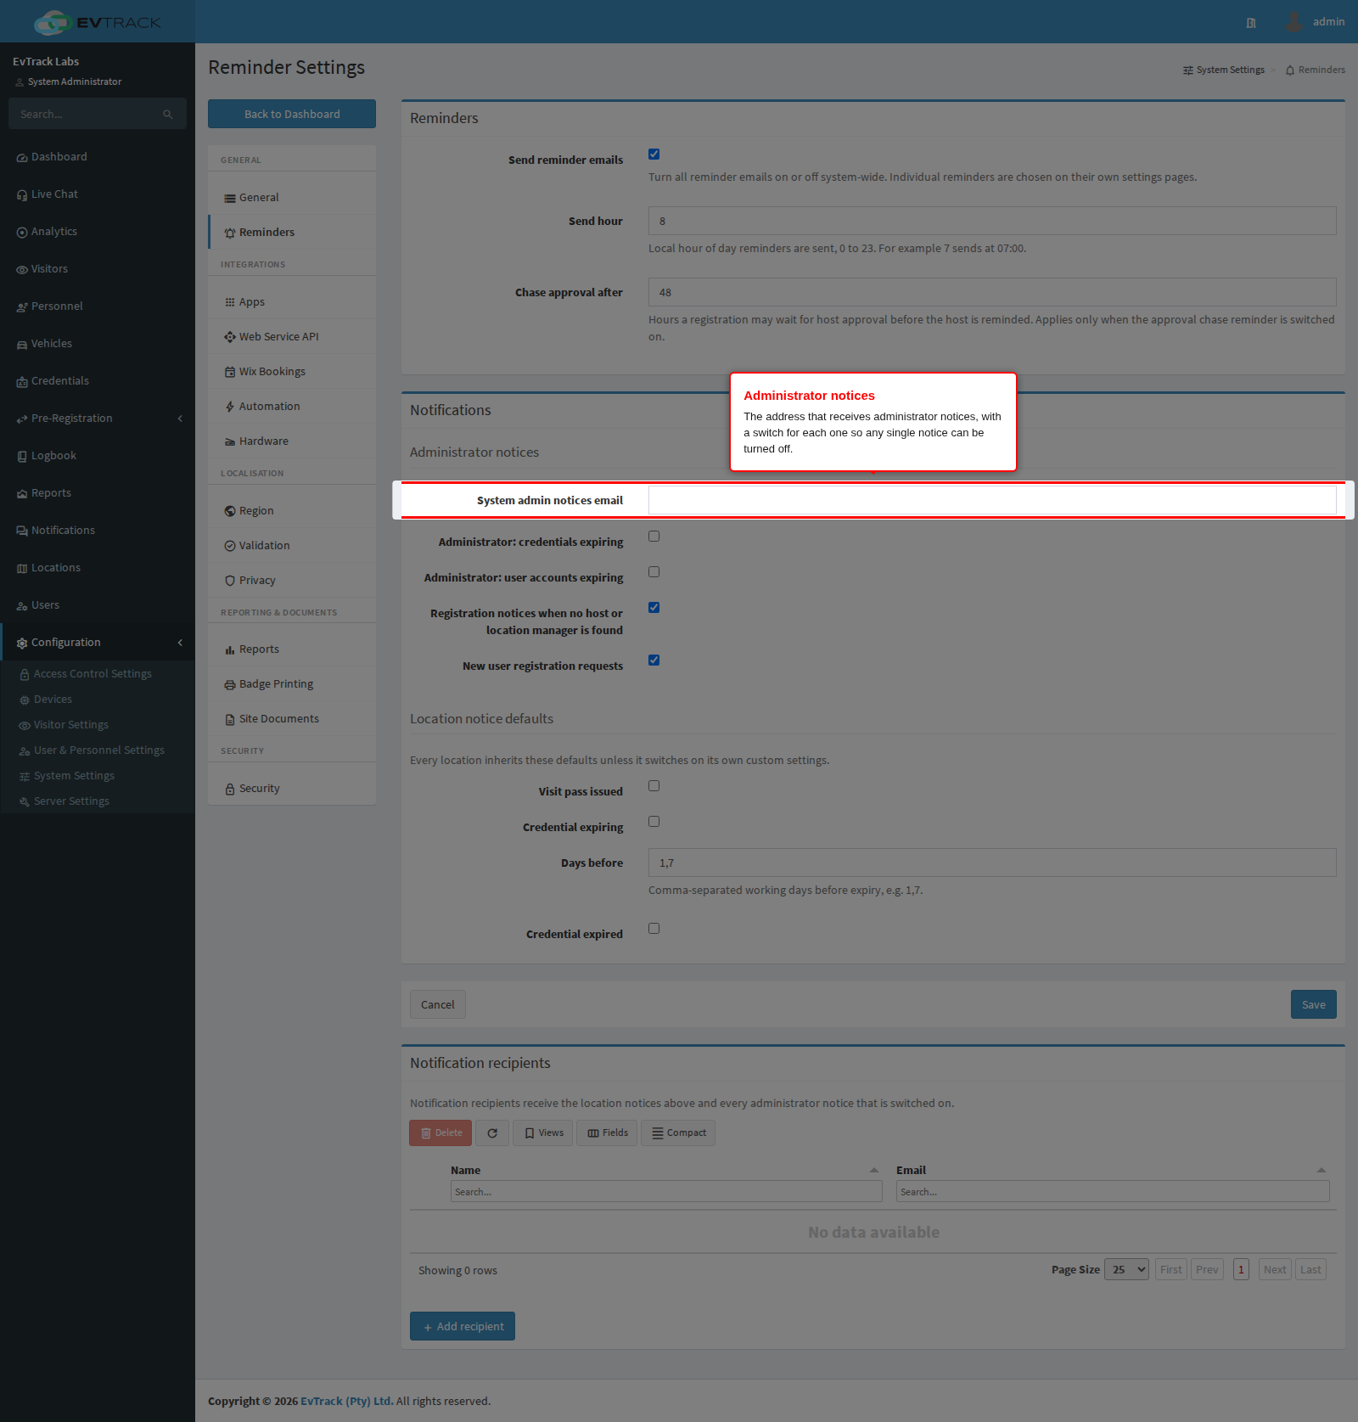Click the Cancel button
The image size is (1358, 1422).
coord(437,1004)
